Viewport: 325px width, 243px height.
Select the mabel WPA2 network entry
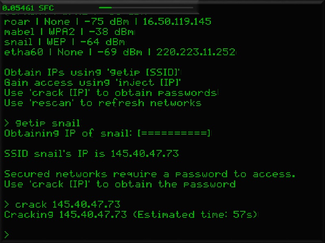pos(69,32)
